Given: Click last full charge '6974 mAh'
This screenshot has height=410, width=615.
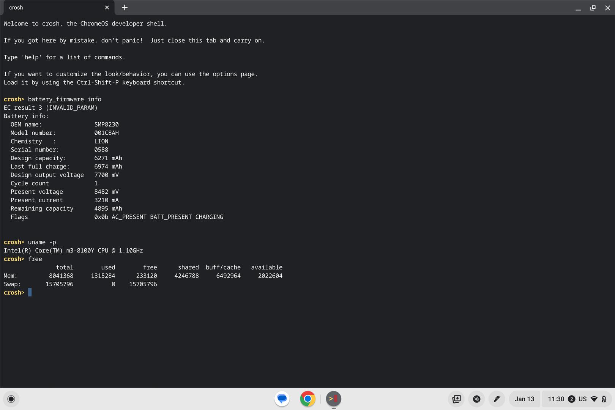Looking at the screenshot, I should coord(108,166).
